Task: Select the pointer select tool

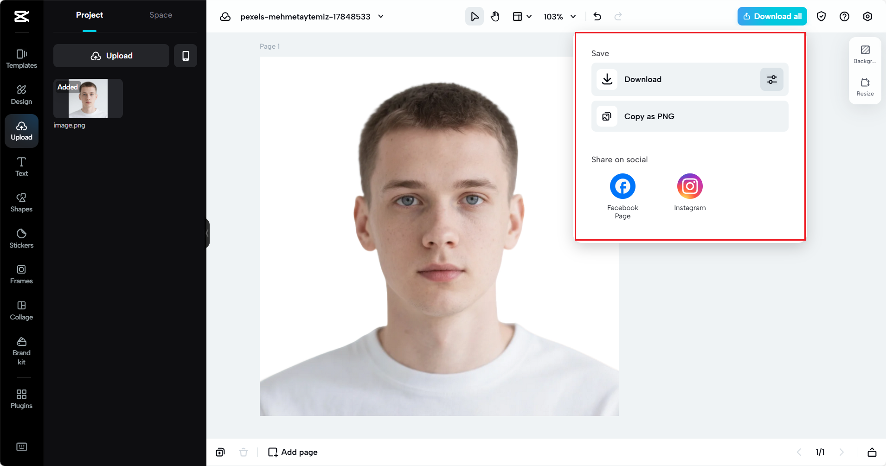Action: [474, 17]
